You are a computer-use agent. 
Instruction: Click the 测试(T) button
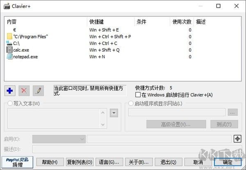(x=224, y=124)
